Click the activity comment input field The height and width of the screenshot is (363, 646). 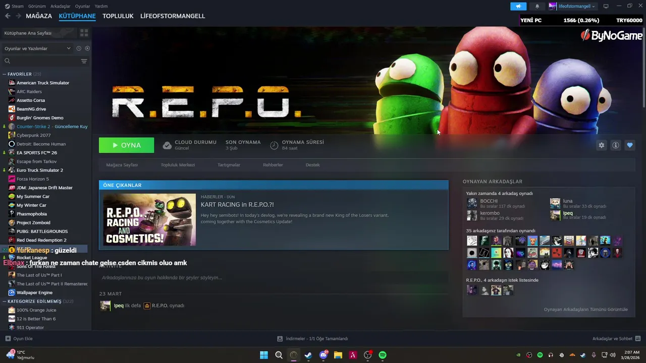click(x=274, y=278)
